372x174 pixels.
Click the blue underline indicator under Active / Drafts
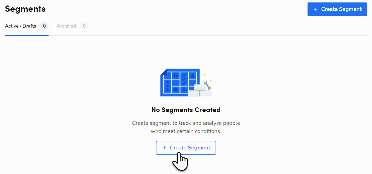(27, 35)
